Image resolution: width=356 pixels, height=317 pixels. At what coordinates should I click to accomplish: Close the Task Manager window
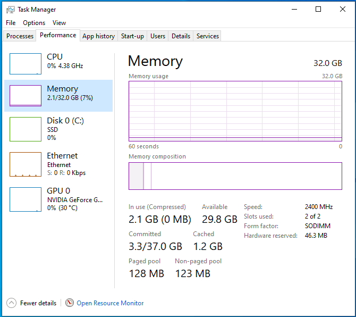point(343,9)
